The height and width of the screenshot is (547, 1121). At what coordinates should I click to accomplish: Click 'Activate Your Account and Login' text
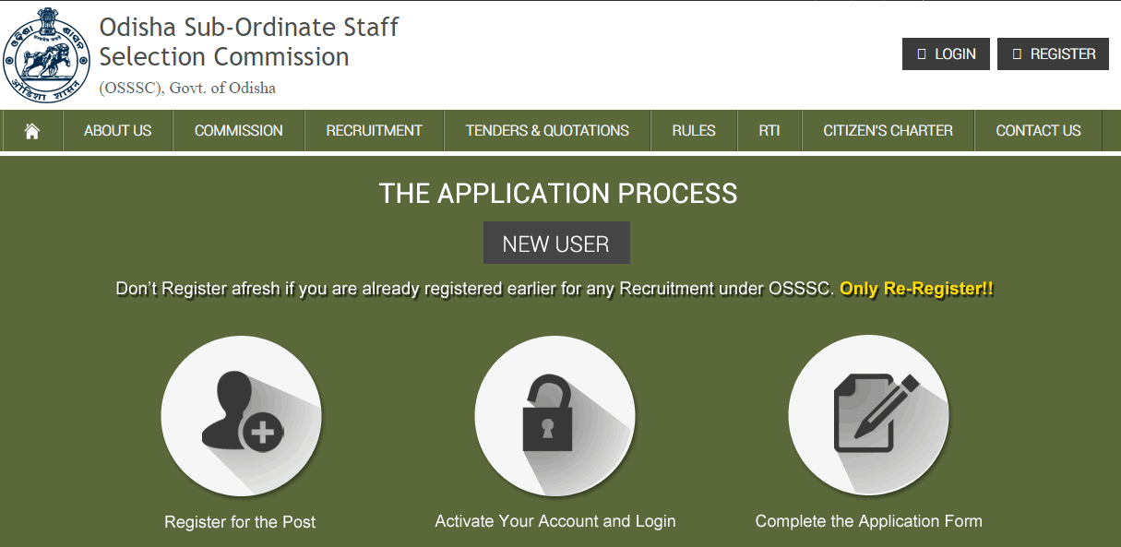555,521
